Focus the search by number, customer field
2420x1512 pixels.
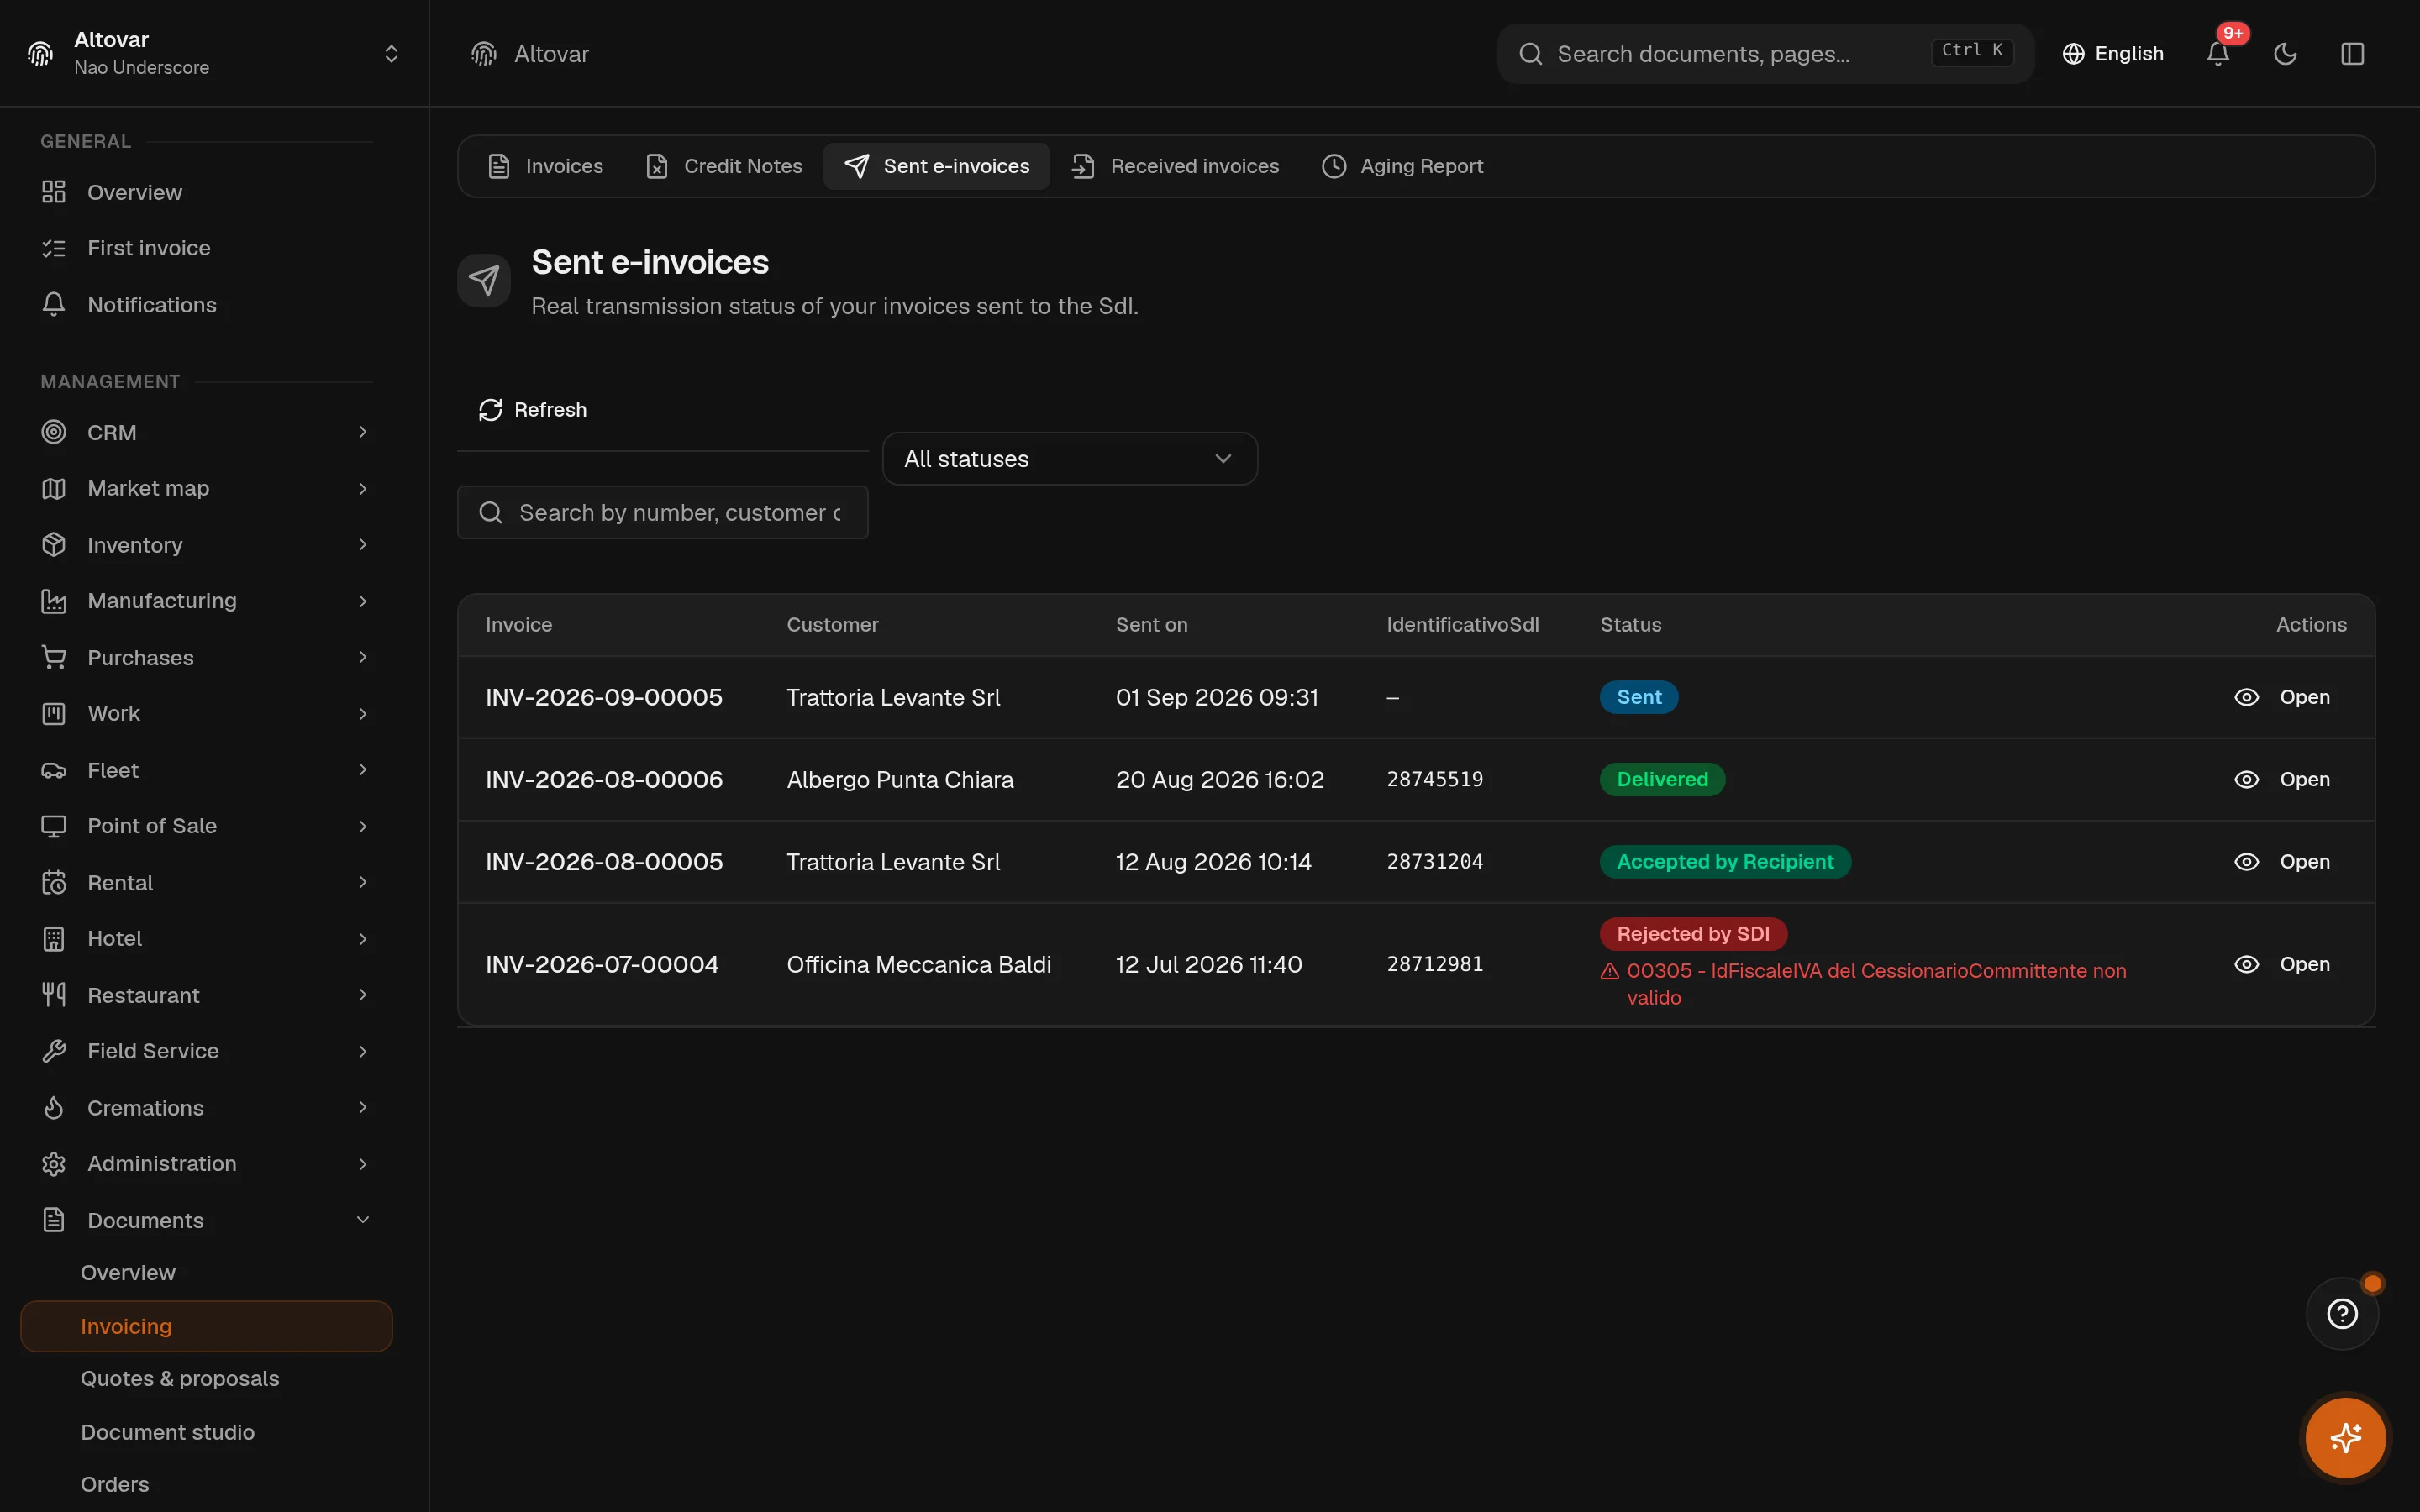[x=662, y=513]
